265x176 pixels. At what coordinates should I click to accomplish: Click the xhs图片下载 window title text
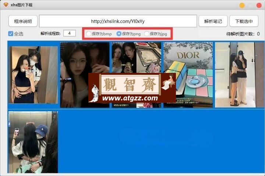(21, 5)
